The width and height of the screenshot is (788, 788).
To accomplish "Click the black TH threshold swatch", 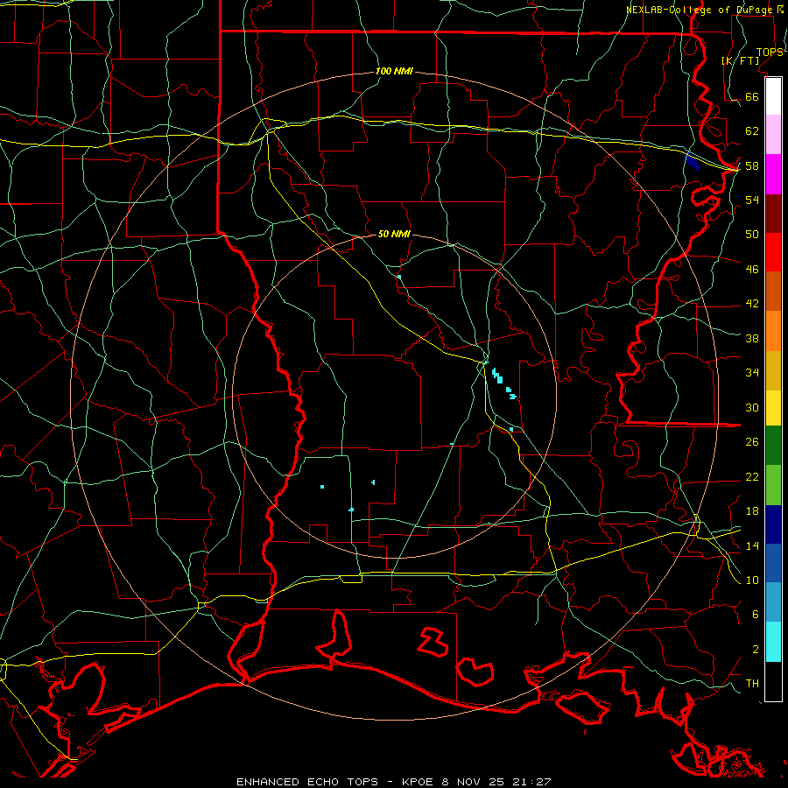I will (x=773, y=681).
